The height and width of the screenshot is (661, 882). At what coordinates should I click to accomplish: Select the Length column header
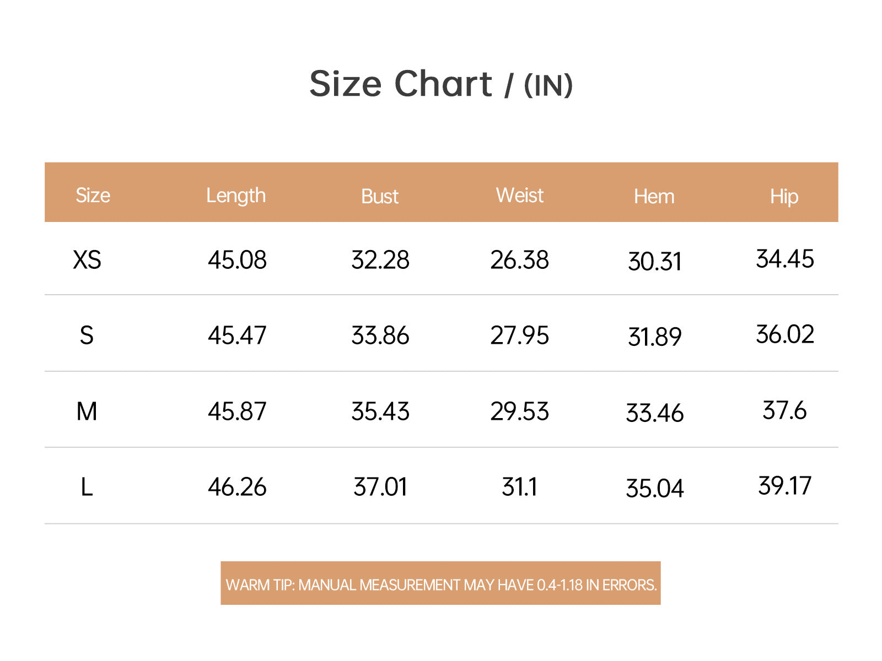(236, 196)
